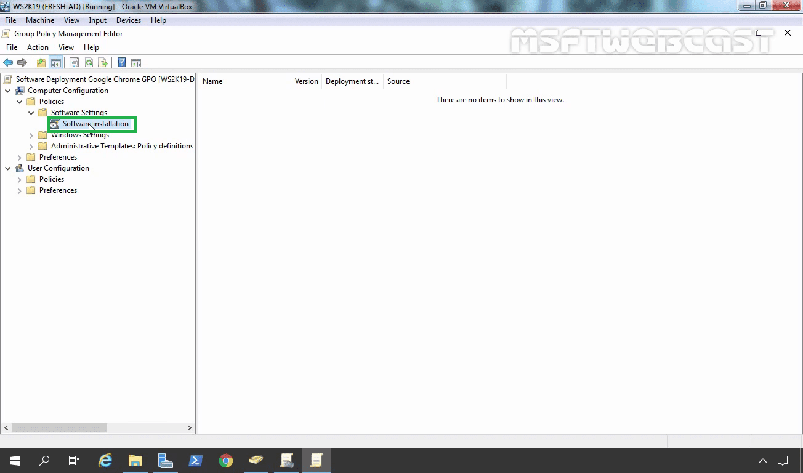Click the Windows Start button
803x473 pixels.
click(15, 461)
